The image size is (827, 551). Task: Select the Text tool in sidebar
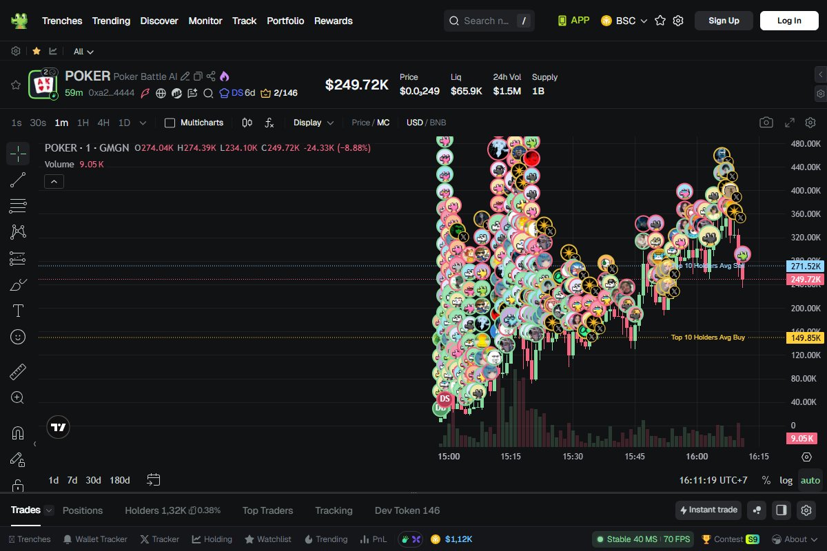point(18,311)
